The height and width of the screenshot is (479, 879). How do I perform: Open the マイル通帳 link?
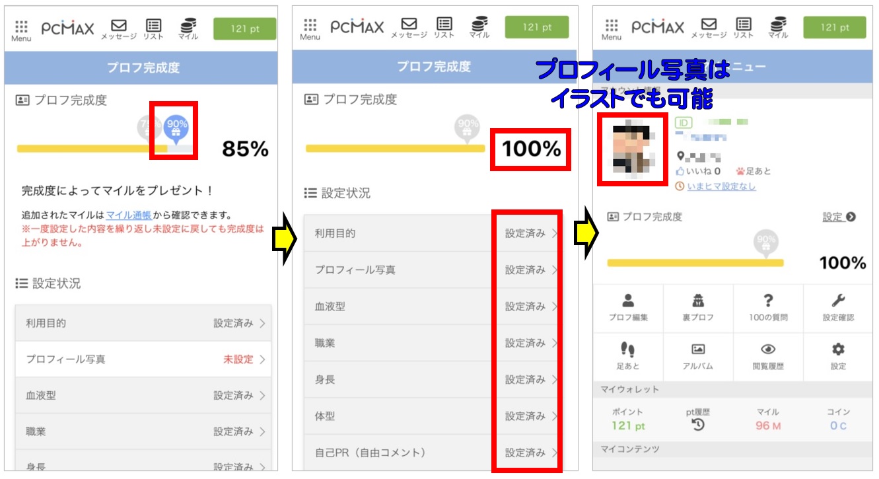(x=129, y=215)
